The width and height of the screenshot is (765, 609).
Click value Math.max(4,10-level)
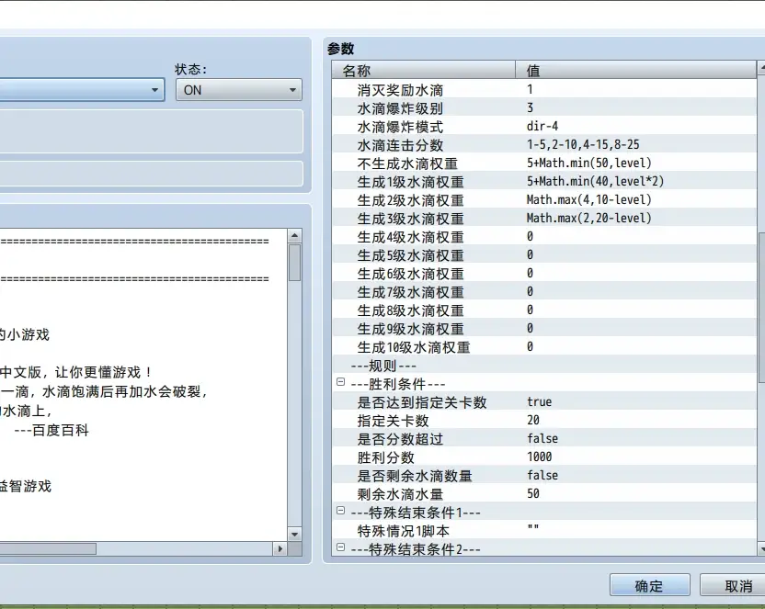588,199
